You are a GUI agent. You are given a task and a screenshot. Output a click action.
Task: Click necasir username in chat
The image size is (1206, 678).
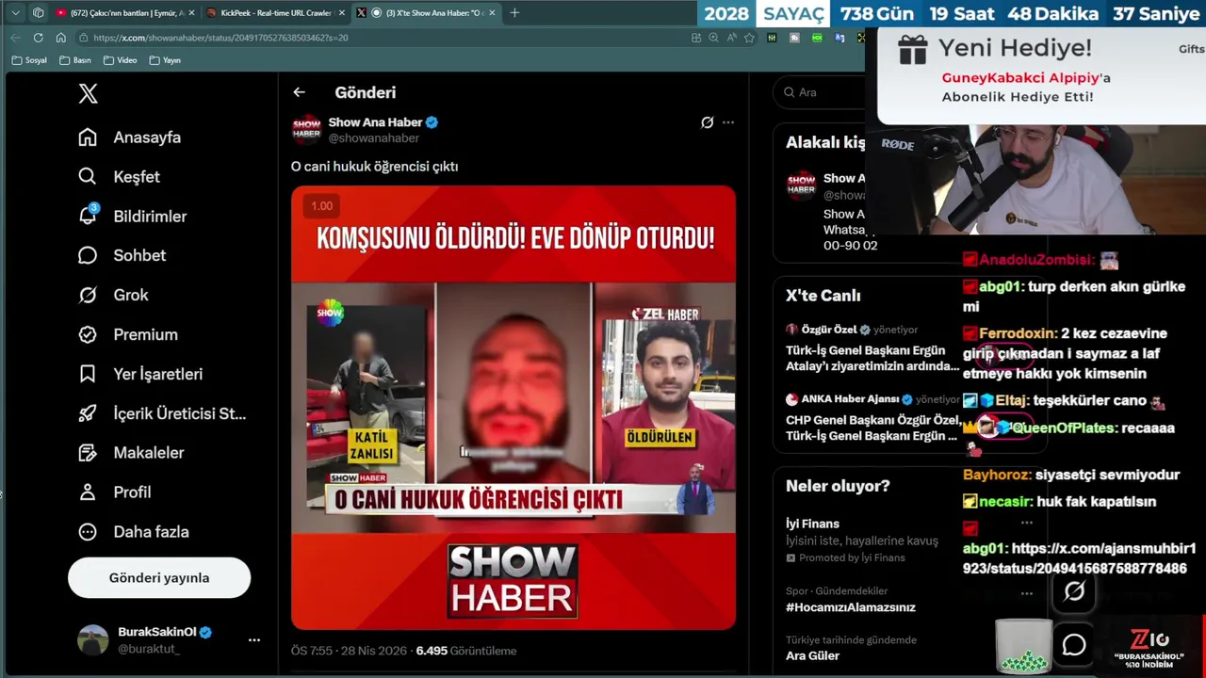[1003, 502]
